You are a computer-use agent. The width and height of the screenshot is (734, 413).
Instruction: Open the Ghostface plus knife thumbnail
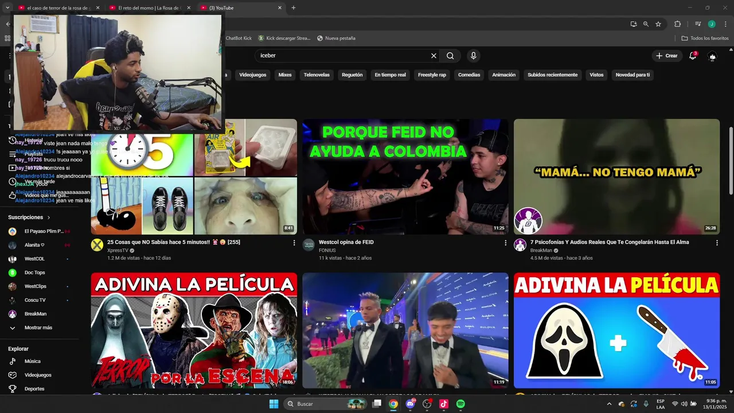616,330
